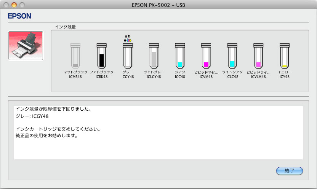
Task: Click the ICGY48 label under the Gray cartridge
Action: click(128, 77)
